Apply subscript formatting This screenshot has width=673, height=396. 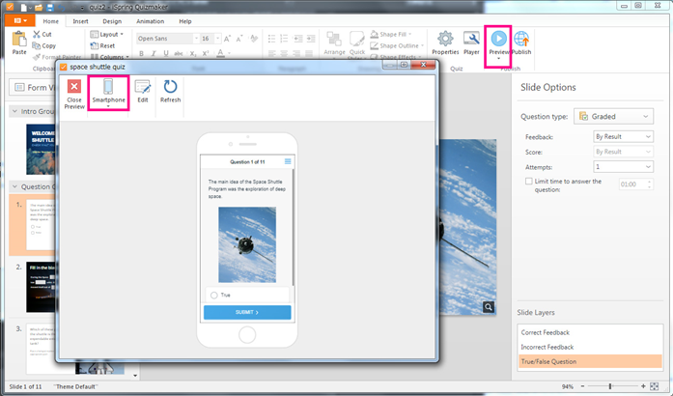(193, 53)
